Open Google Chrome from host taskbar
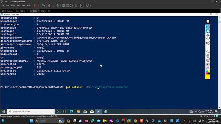 135,121
